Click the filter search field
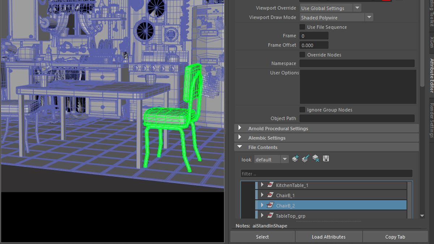This screenshot has width=434, height=244. [x=326, y=174]
